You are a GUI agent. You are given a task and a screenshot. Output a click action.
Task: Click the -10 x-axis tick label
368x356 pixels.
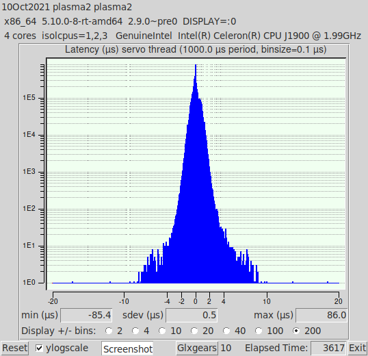pos(124,301)
